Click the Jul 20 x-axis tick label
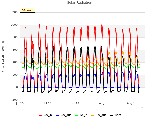The height and width of the screenshot is (120, 160). pyautogui.click(x=20, y=103)
